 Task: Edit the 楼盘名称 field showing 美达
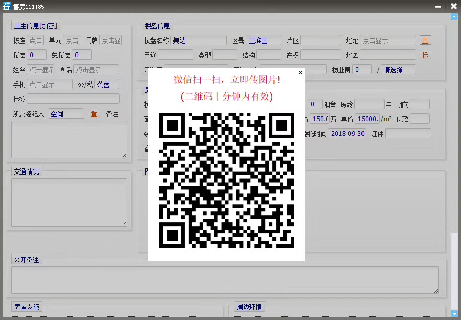click(199, 40)
